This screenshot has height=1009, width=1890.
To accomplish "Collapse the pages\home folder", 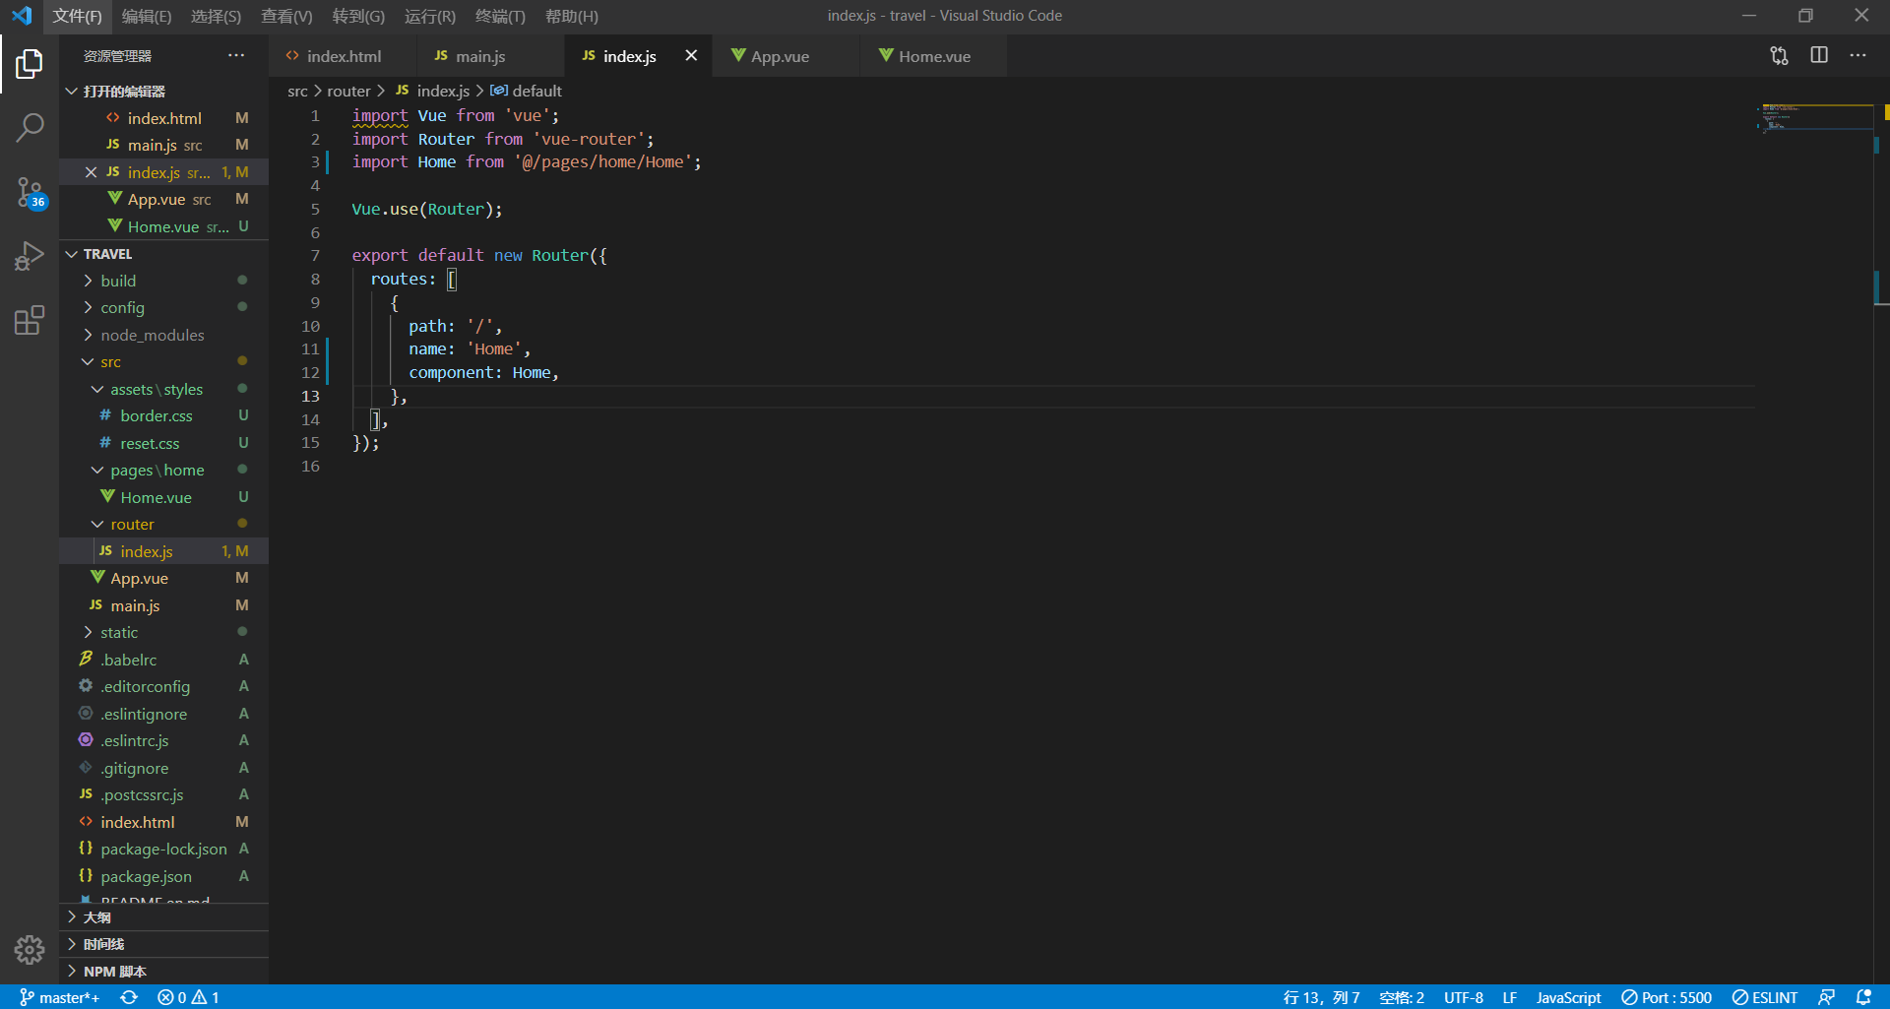I will point(163,471).
